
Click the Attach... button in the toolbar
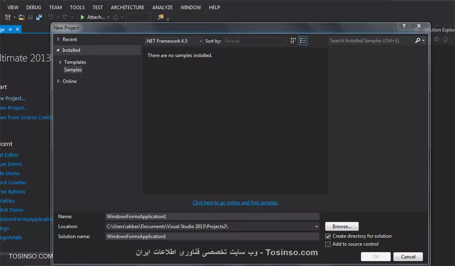pos(96,17)
